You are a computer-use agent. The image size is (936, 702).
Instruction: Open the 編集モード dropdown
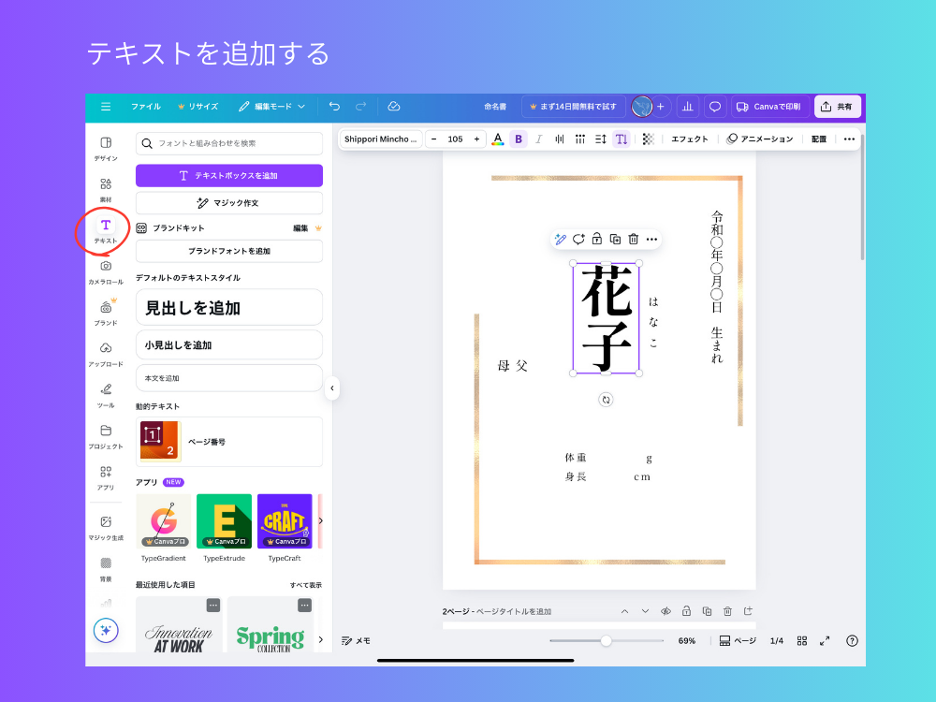click(x=274, y=106)
